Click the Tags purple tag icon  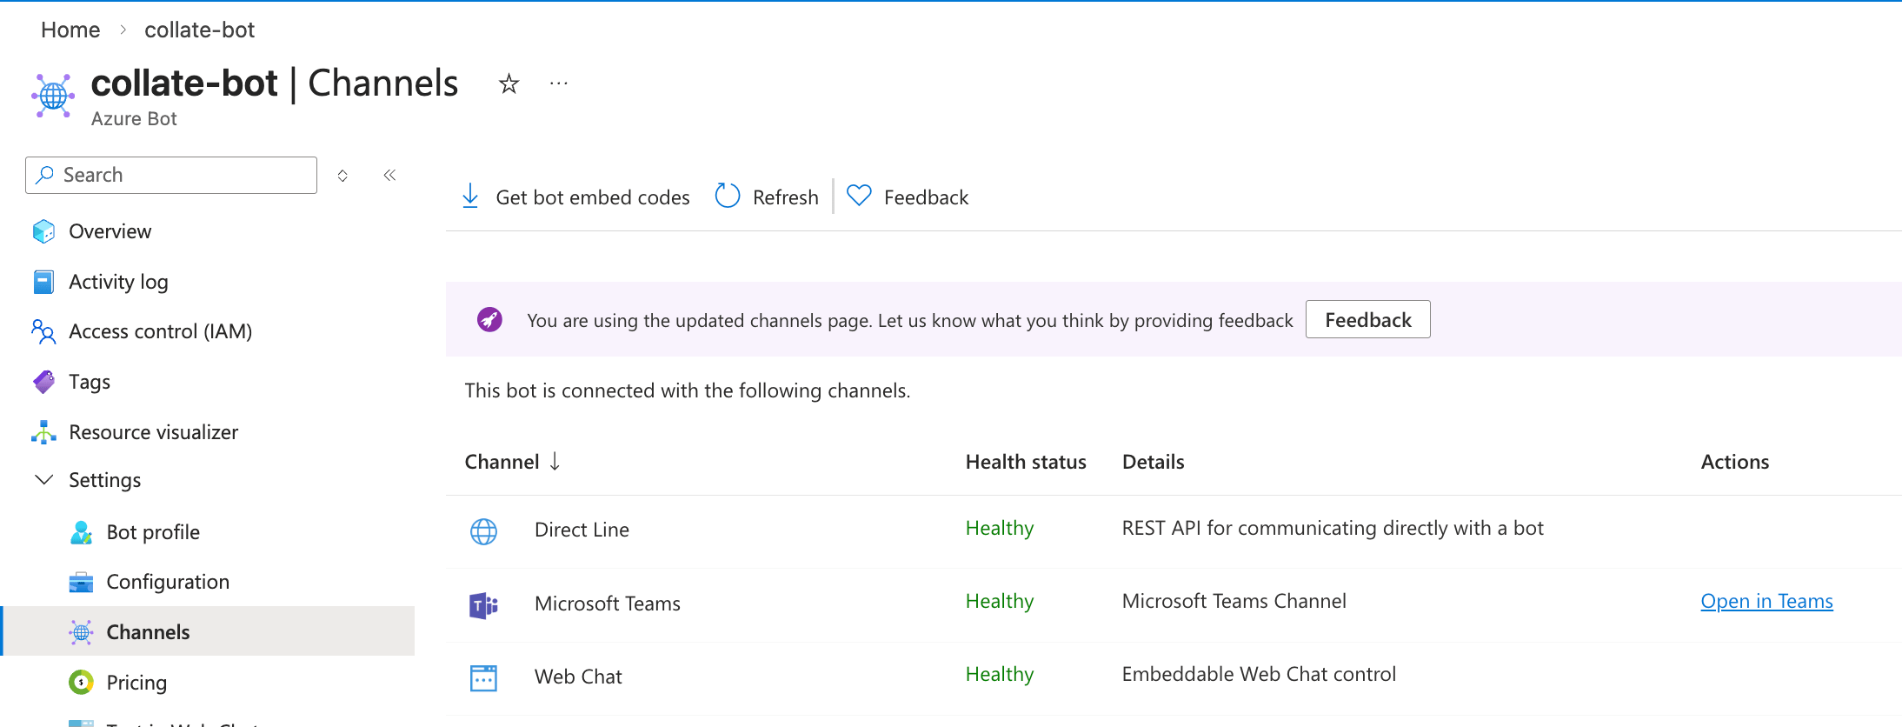(43, 382)
